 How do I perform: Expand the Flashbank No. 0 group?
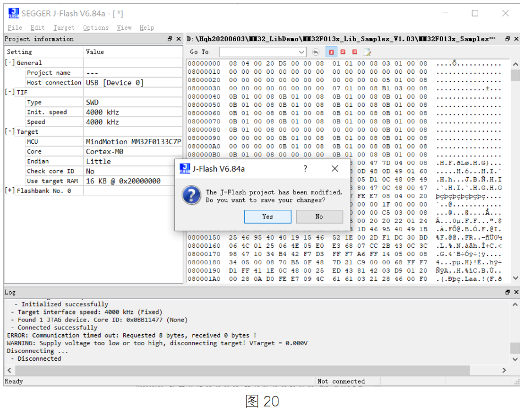(x=9, y=191)
